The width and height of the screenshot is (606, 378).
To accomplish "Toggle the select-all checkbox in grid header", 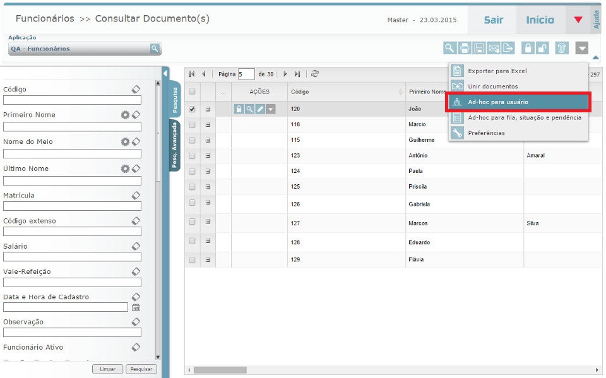I will click(x=193, y=92).
